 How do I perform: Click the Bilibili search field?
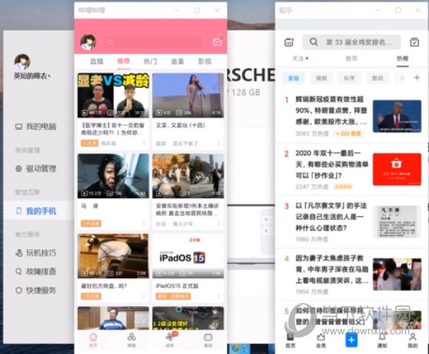point(154,42)
